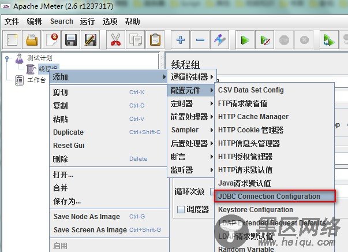The width and height of the screenshot is (348, 252).
Task: Expand the 前置处理器 submenu
Action: point(192,117)
